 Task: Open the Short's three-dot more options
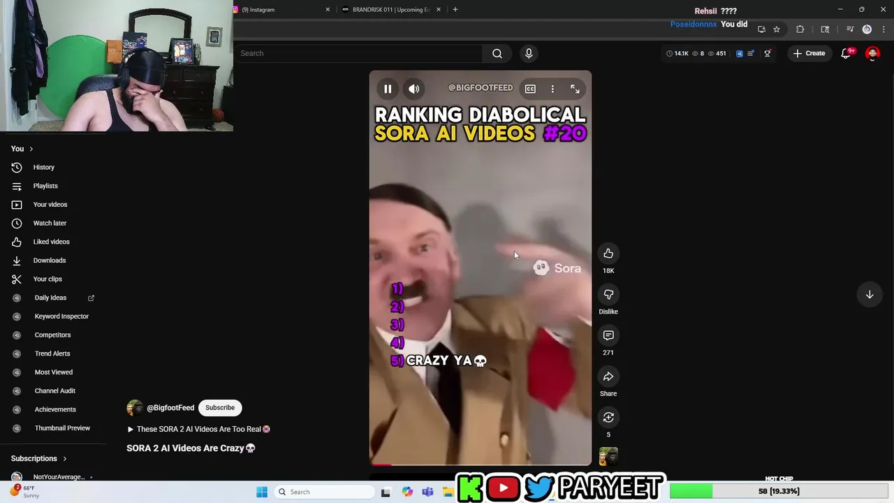click(552, 89)
